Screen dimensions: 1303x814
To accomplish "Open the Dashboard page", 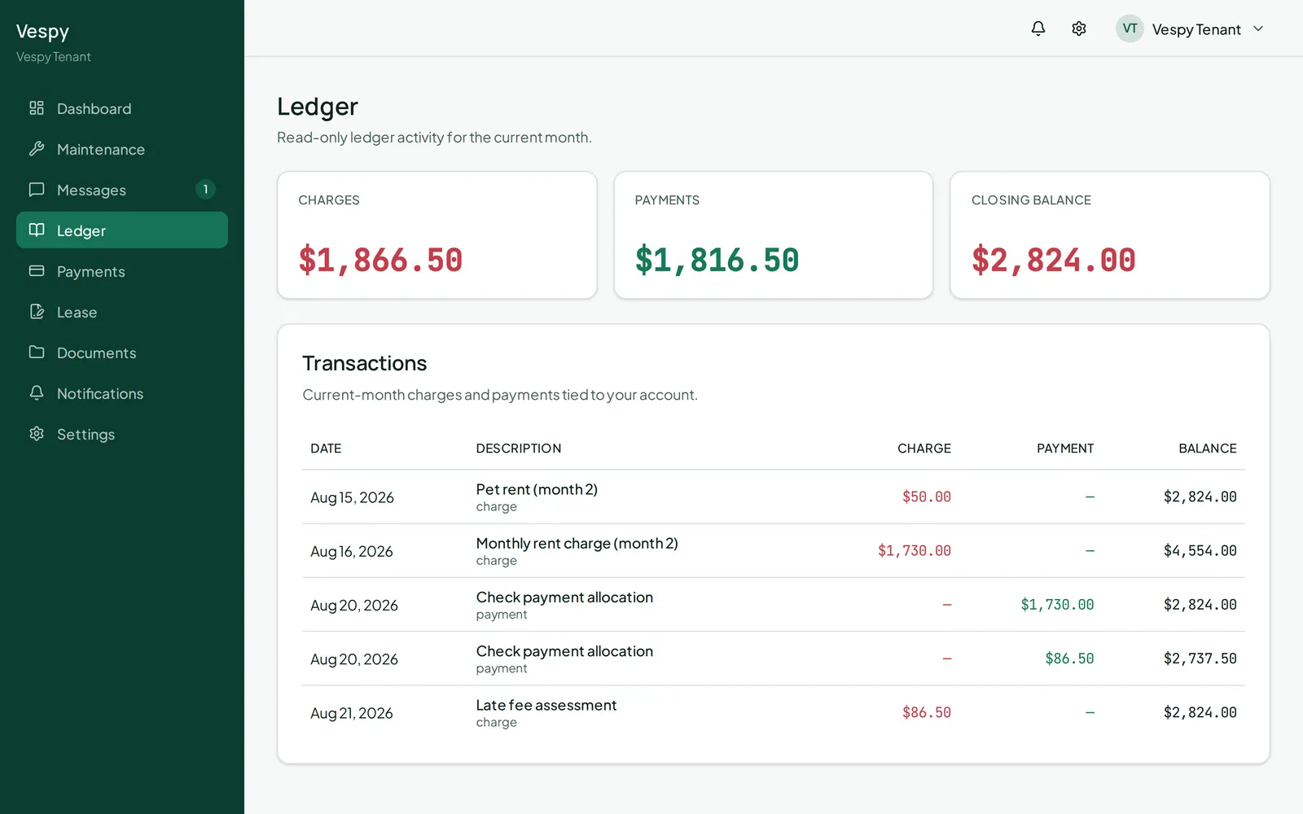I will tap(122, 108).
